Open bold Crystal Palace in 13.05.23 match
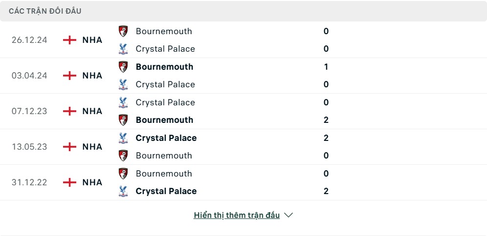 coord(166,138)
